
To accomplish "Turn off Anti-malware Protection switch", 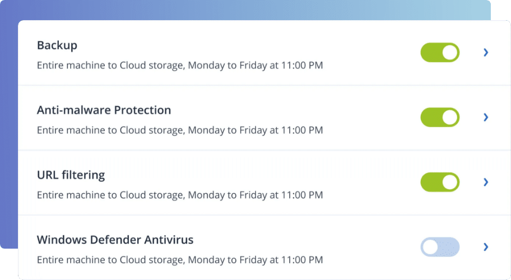I will coord(440,118).
